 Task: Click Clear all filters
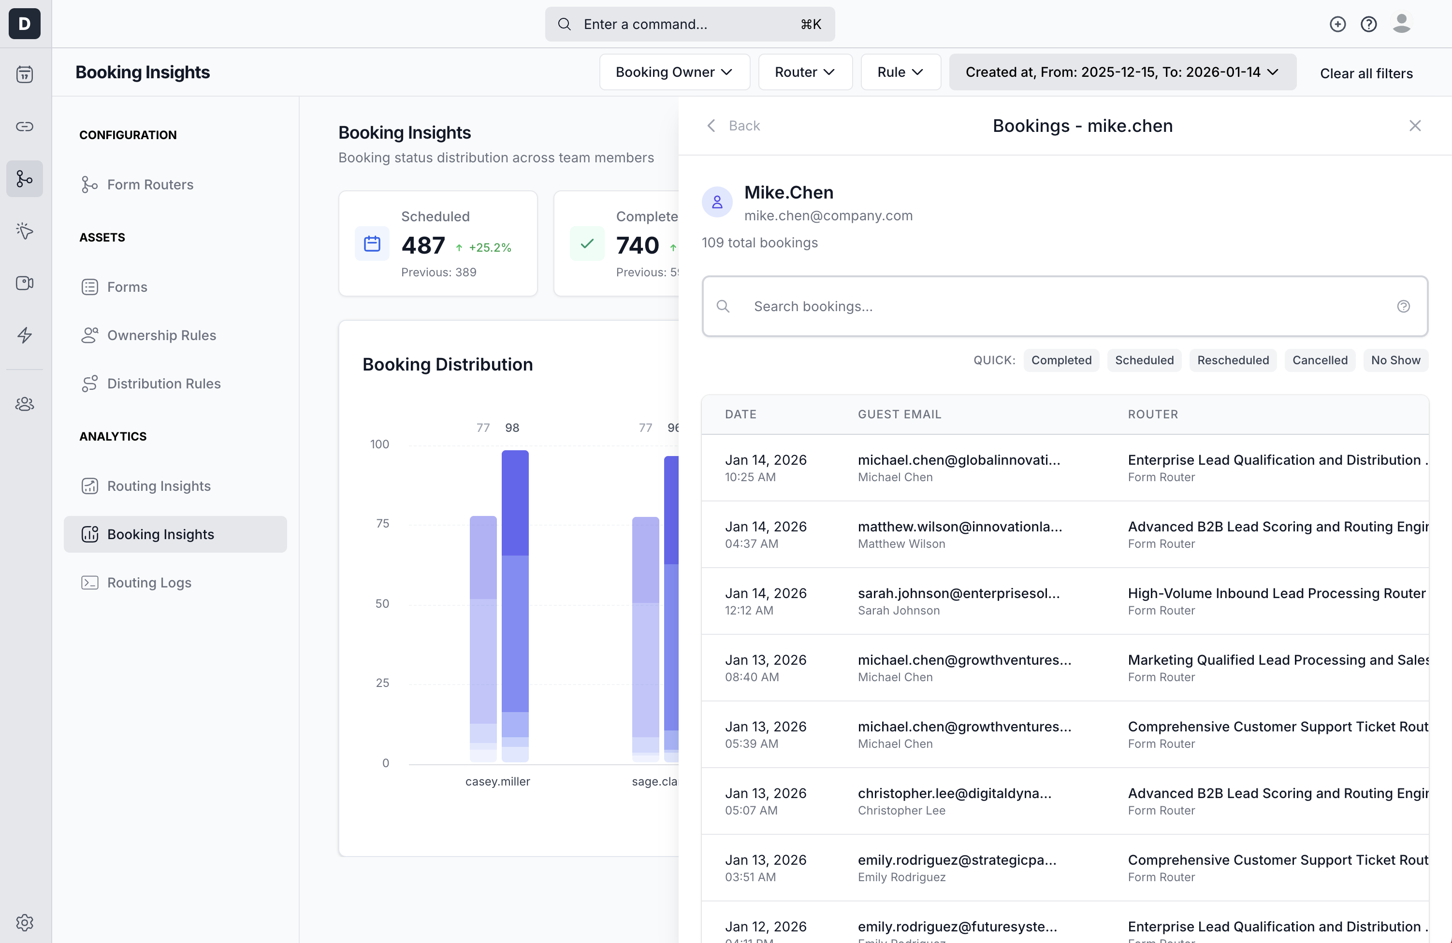[x=1366, y=73]
